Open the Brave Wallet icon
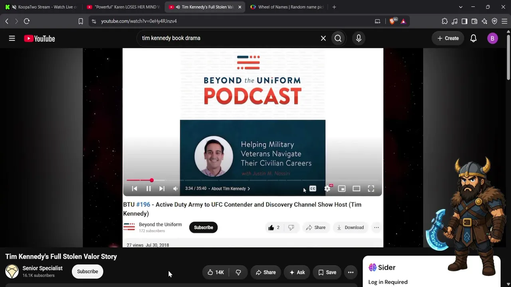 474,21
